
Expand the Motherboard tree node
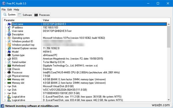(x=5, y=66)
